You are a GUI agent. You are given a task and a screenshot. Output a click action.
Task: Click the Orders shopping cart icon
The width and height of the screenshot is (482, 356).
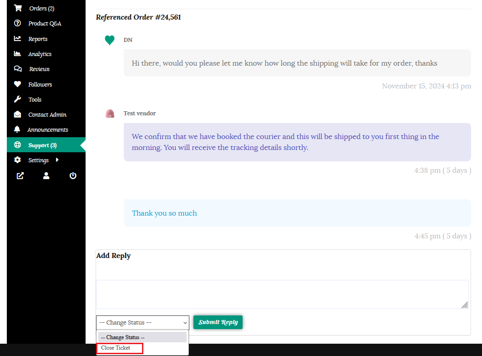18,8
